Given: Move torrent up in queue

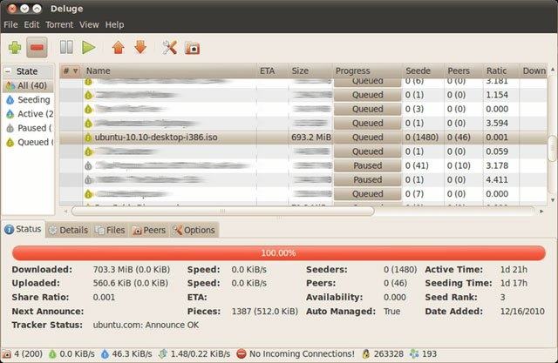Looking at the screenshot, I should tap(118, 47).
